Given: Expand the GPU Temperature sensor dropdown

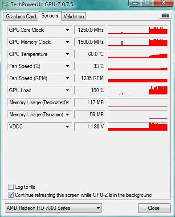Looking at the screenshot, I should click(x=67, y=54).
